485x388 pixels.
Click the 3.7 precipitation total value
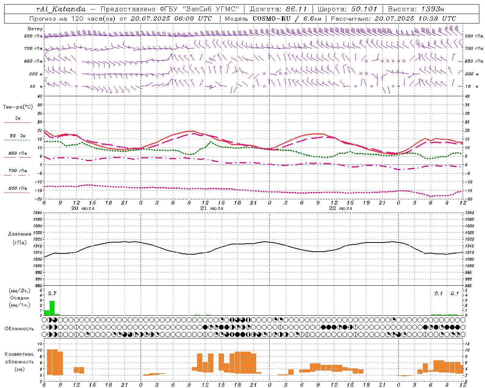point(52,293)
